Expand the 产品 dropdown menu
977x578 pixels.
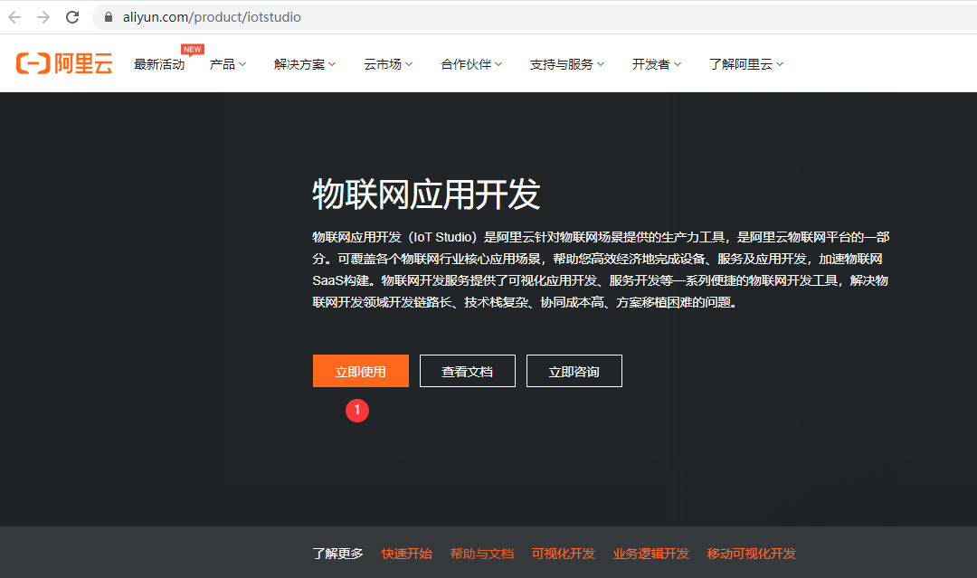coord(228,64)
